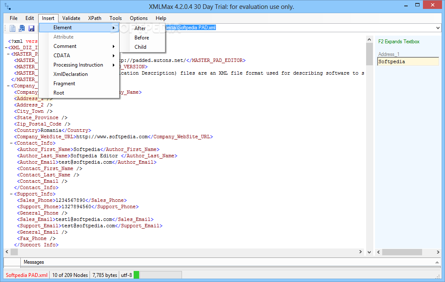This screenshot has height=282, width=445.
Task: Select After in Element submenu
Action: click(x=143, y=28)
